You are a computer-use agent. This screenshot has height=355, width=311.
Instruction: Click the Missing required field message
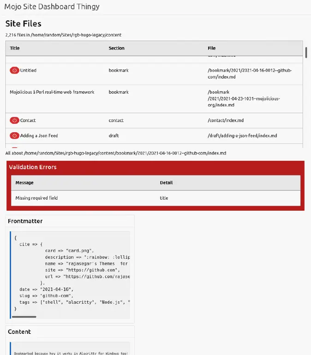point(36,198)
